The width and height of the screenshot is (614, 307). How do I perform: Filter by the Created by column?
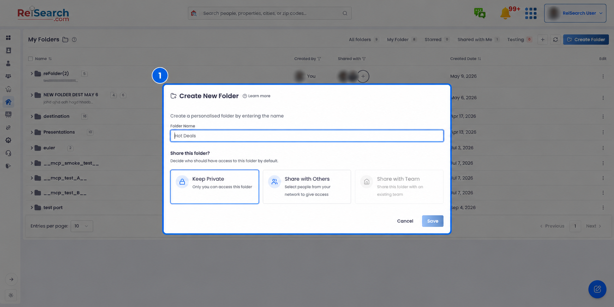pos(319,59)
